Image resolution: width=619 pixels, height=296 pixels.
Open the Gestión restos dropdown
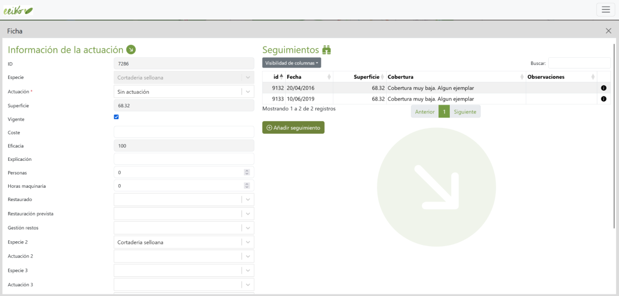click(184, 228)
